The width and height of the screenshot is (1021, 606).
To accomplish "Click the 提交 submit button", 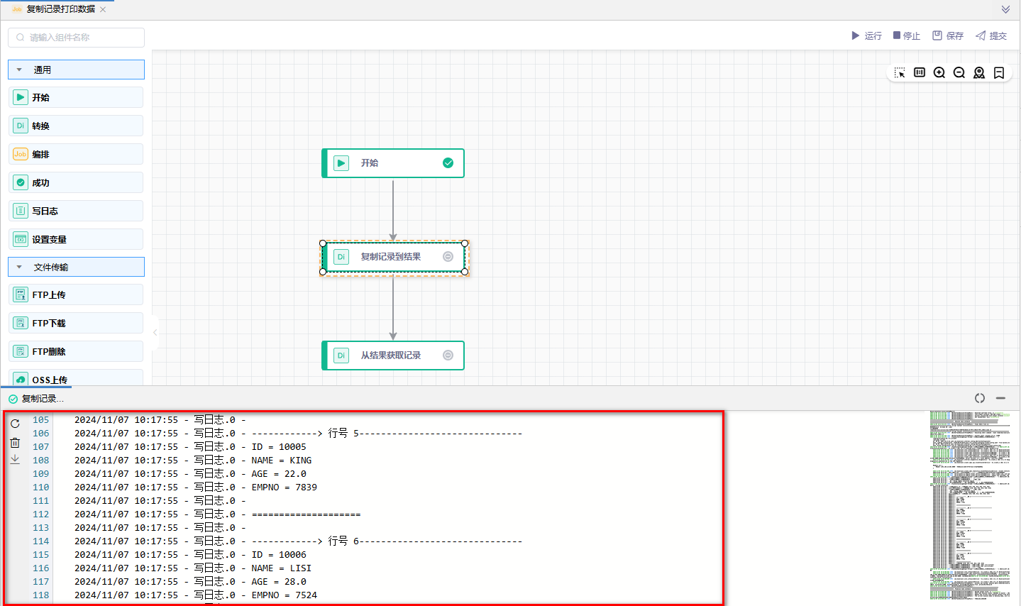I will (x=991, y=35).
